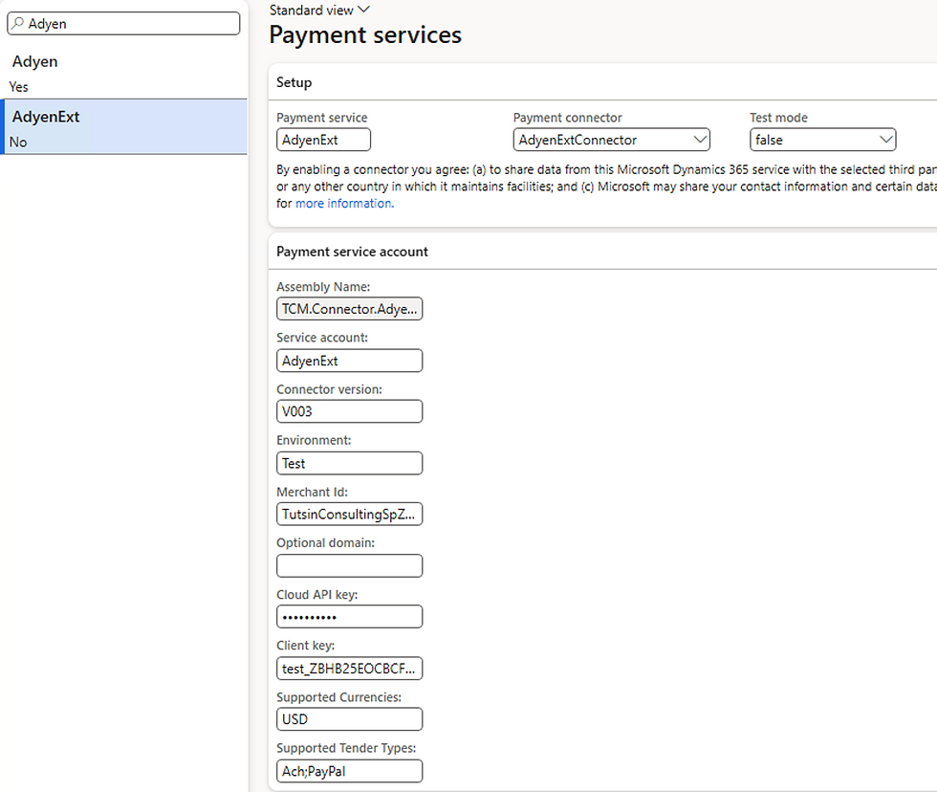Click the Supported Tender Types field
This screenshot has width=937, height=792.
tap(349, 771)
